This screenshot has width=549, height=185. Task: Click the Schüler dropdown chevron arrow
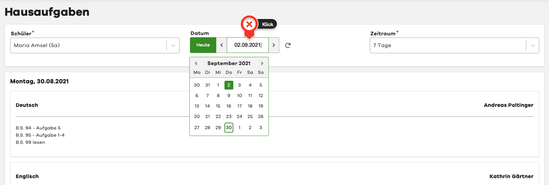[173, 45]
